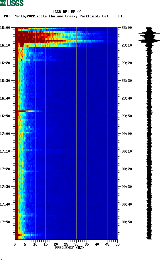Click the large seismogram burst at trace top
This screenshot has height=263, width=162.
tap(149, 37)
